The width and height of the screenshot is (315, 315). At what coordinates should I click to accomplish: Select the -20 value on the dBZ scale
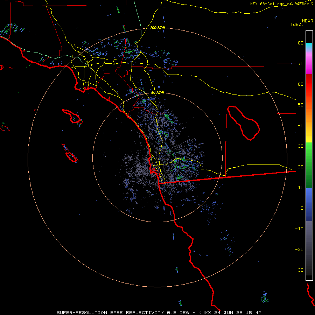[x=299, y=249]
